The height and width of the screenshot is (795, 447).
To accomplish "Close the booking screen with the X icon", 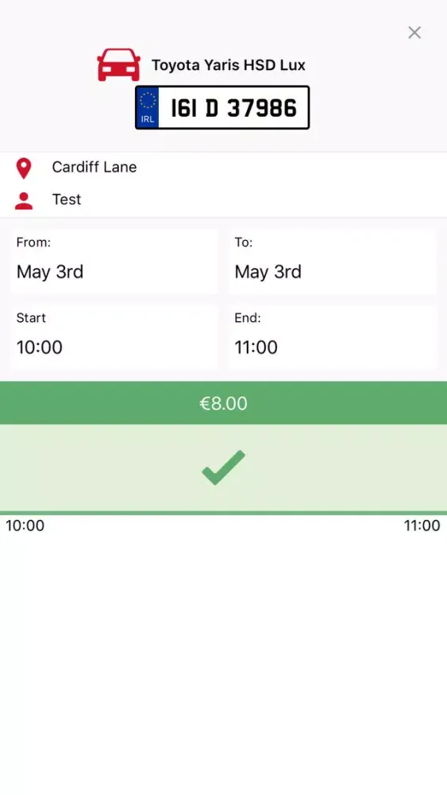I will click(414, 33).
